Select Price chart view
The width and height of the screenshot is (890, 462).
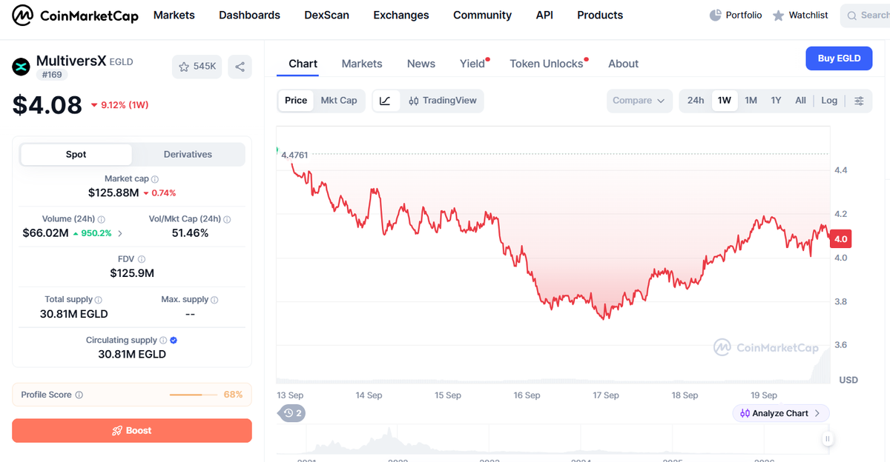coord(296,101)
